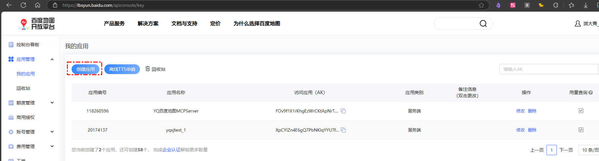Click app number 118260596 cell
Viewport: 599px width, 161px height.
pyautogui.click(x=98, y=111)
